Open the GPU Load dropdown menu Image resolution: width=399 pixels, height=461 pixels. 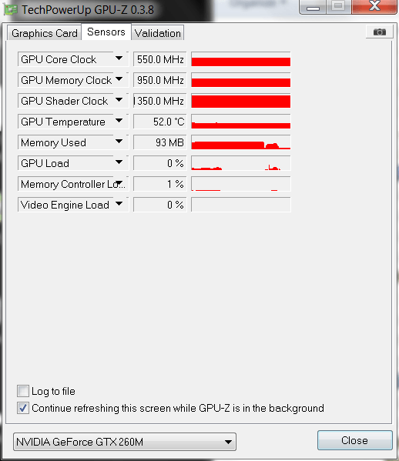click(119, 162)
